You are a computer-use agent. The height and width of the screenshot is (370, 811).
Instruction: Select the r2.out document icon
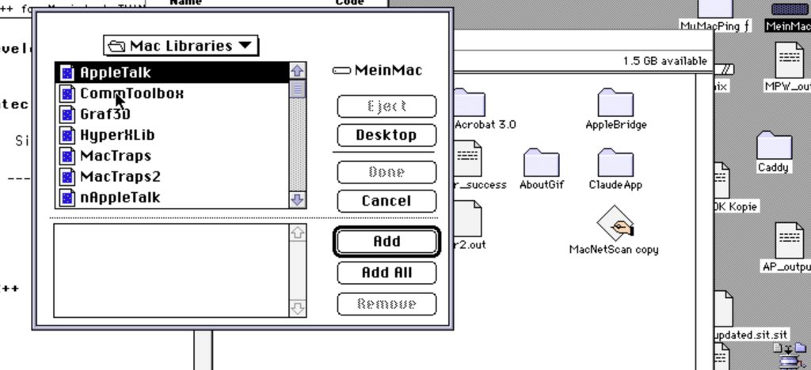click(468, 218)
